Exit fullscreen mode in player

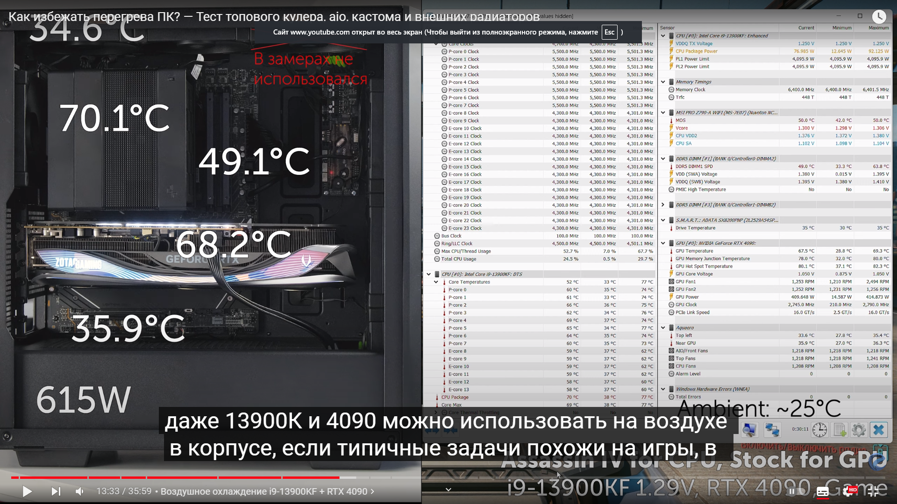click(873, 491)
